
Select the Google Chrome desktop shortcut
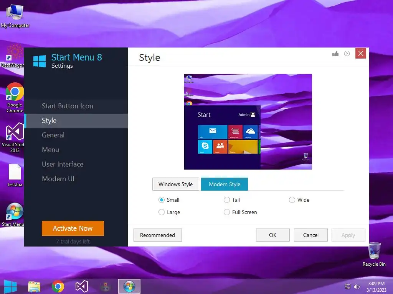15,98
